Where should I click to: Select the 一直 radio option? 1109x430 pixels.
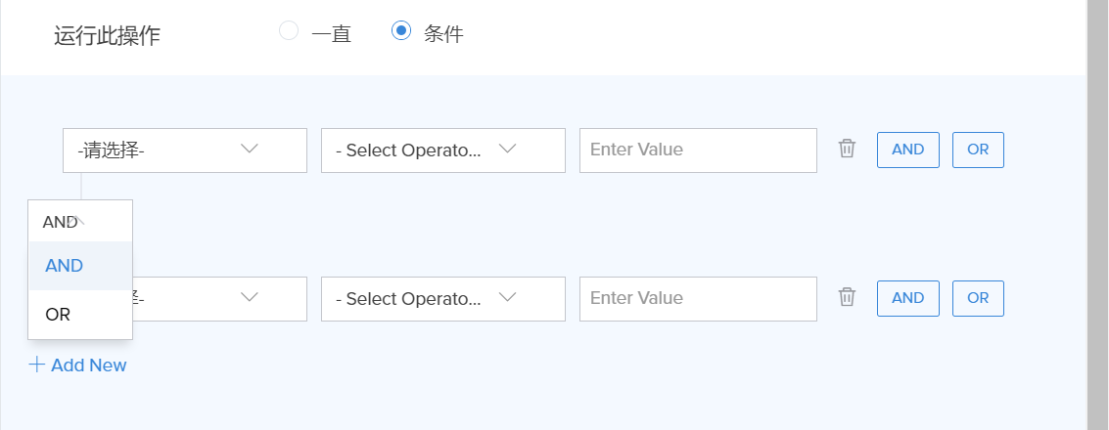pyautogui.click(x=289, y=31)
